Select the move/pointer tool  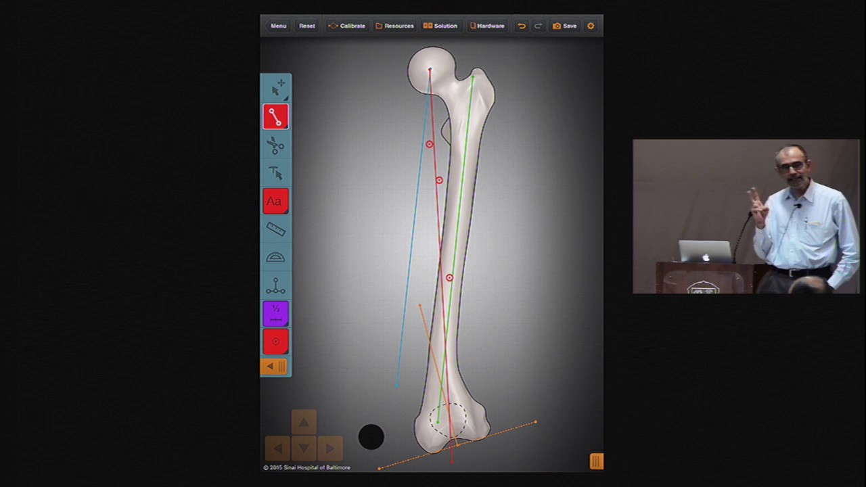click(x=276, y=89)
